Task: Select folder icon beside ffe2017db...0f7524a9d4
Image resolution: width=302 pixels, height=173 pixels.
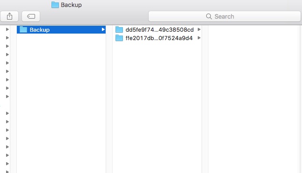Action: click(119, 38)
